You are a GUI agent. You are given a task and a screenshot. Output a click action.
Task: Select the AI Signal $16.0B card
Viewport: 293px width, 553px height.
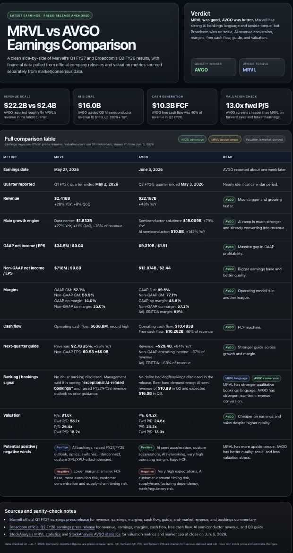pos(108,107)
